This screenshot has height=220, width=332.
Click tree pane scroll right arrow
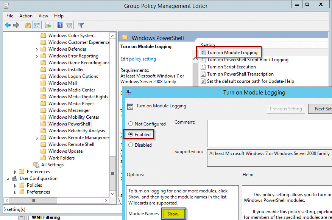[x=106, y=200]
